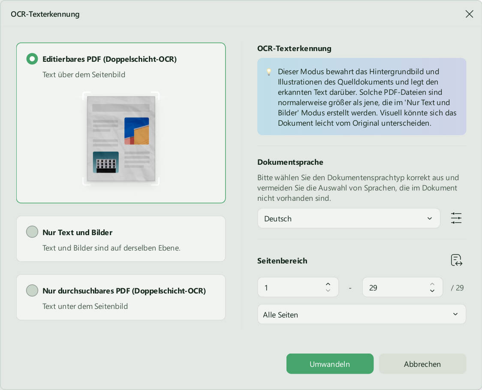
Task: Click 'Text über dem Seitenbild' description
Action: pos(84,75)
